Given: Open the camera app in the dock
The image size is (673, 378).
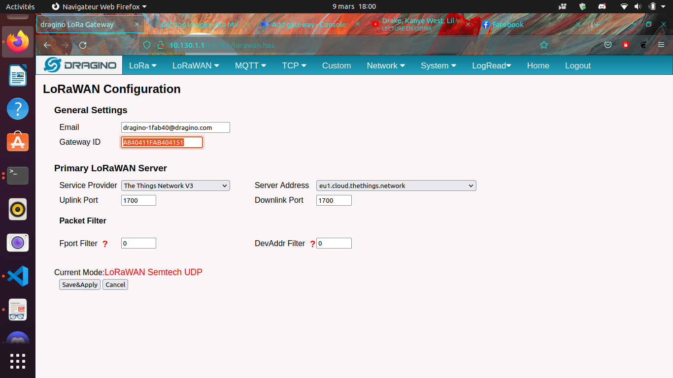Looking at the screenshot, I should tap(18, 243).
